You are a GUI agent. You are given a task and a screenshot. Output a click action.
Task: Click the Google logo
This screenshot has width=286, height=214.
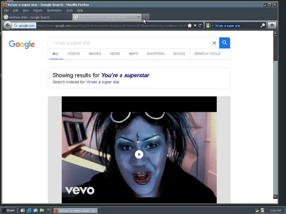click(x=22, y=44)
